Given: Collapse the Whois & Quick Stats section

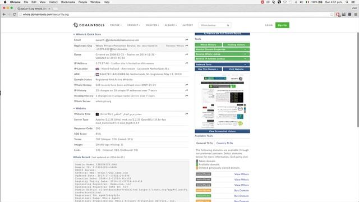Looking at the screenshot, I should pyautogui.click(x=87, y=34).
